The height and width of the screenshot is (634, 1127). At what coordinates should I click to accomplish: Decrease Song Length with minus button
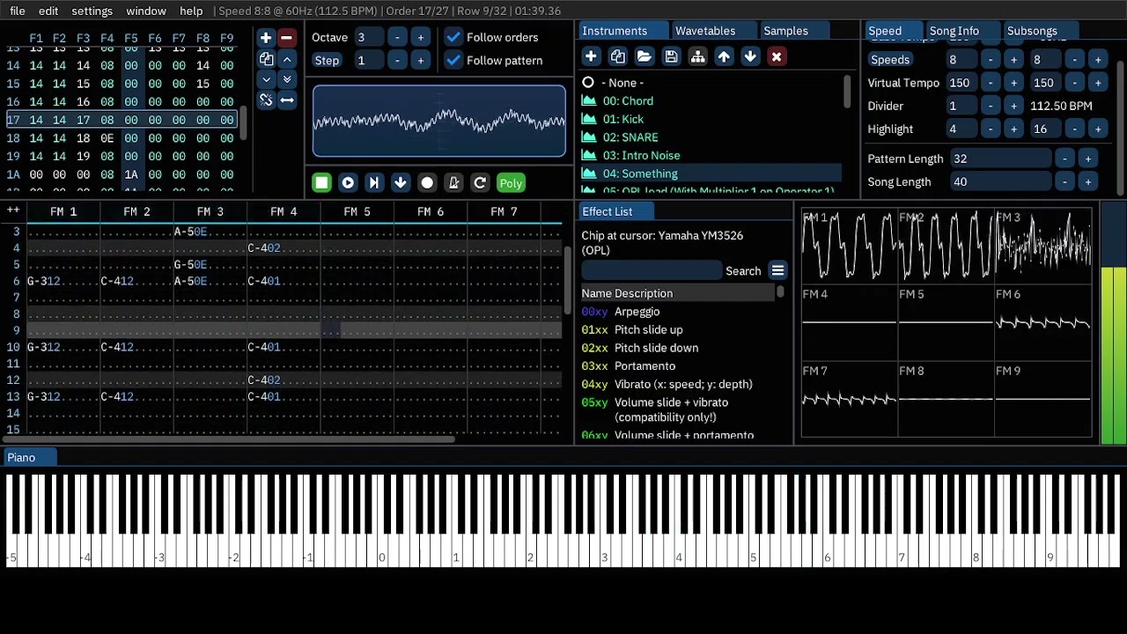[1065, 181]
